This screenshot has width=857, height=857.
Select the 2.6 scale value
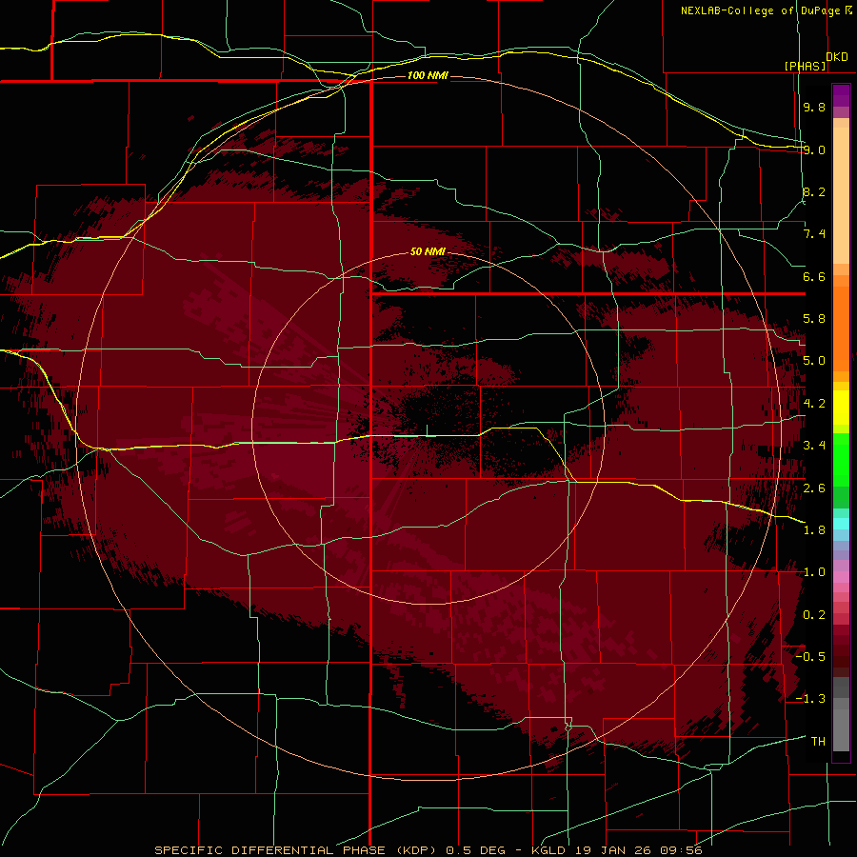tap(814, 488)
